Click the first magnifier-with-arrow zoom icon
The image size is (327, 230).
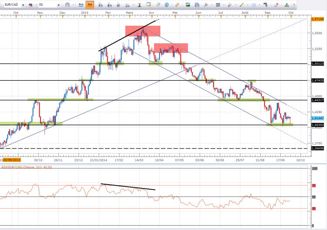[100, 5]
